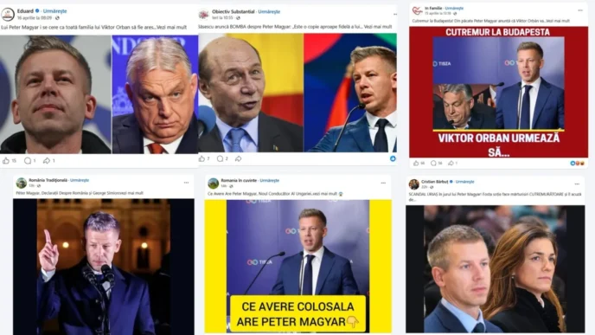View reaction emojis on In Familie post
595x335 pixels.
click(577, 164)
